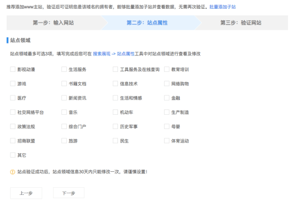Check the 历史军事 checkbox
The width and height of the screenshot is (299, 207).
point(115,126)
